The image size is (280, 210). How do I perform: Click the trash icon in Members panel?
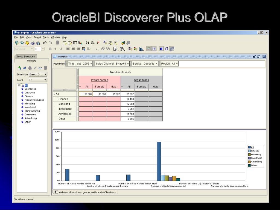click(x=45, y=68)
